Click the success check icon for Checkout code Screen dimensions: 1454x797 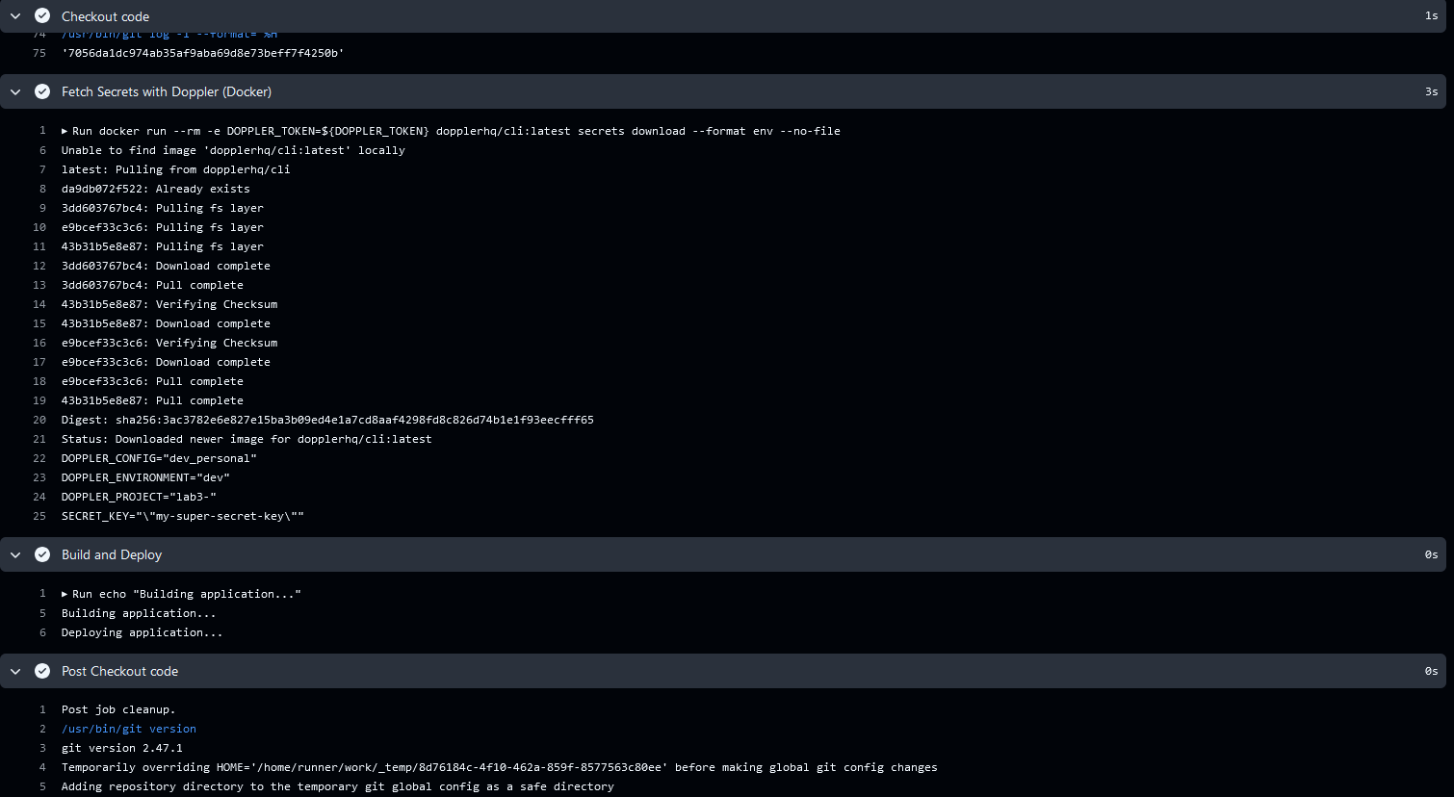click(x=42, y=16)
